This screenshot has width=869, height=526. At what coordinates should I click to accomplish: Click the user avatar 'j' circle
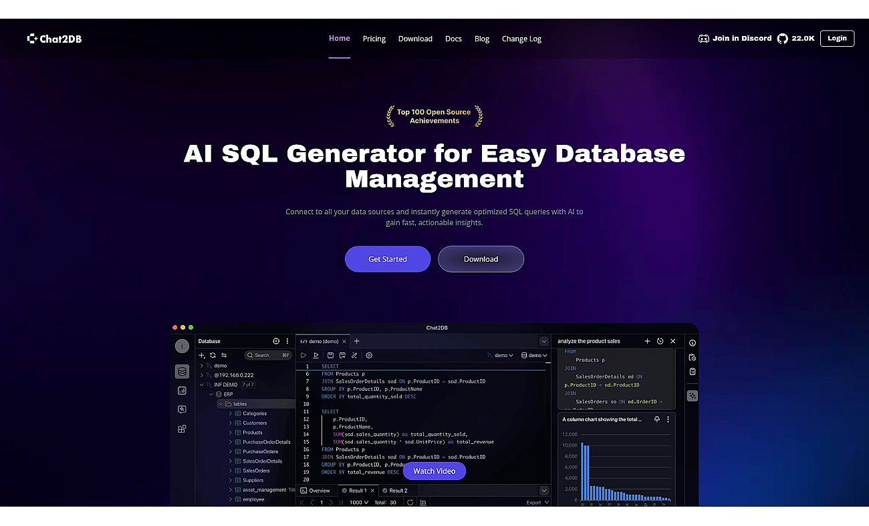point(182,346)
